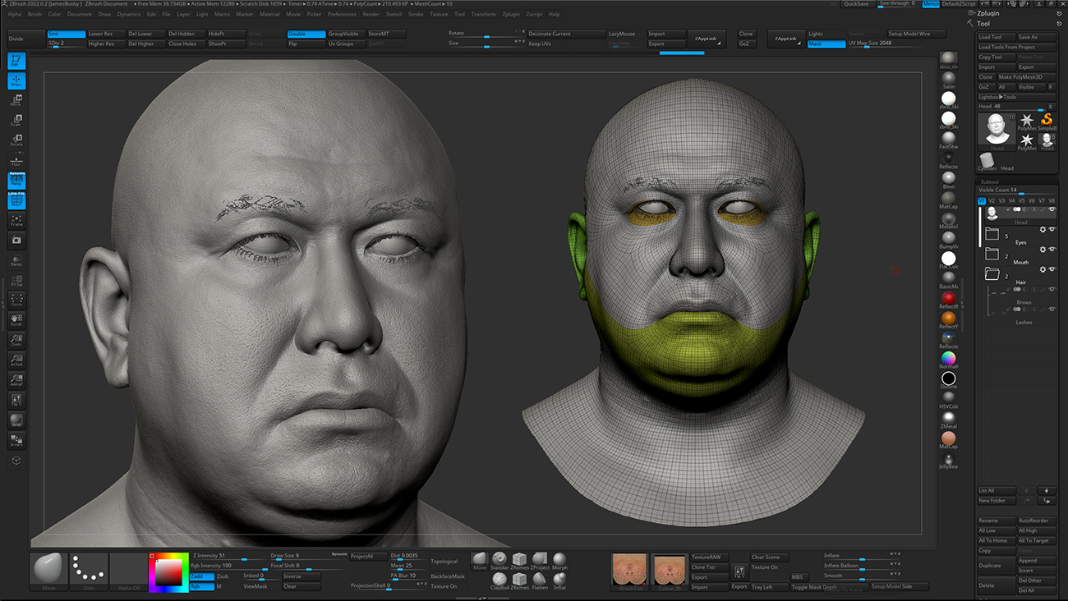Select the FastShade material sphere
Viewport: 1068px width, 601px height.
tap(949, 140)
